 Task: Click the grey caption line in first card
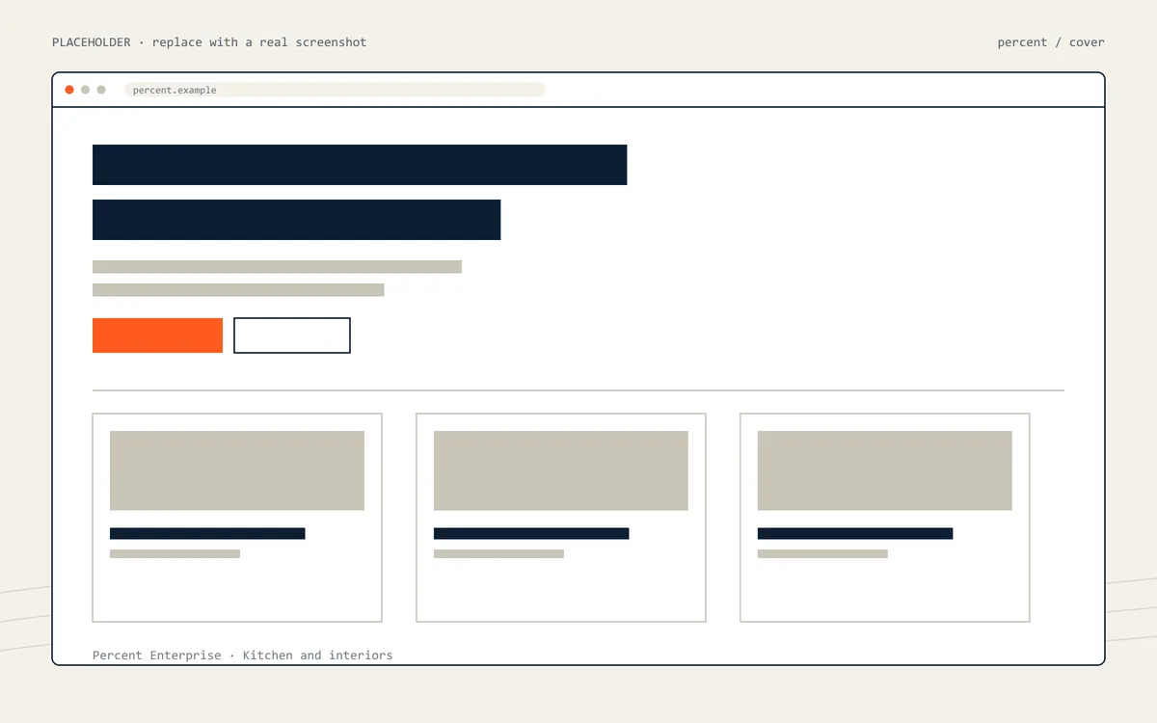coord(175,554)
